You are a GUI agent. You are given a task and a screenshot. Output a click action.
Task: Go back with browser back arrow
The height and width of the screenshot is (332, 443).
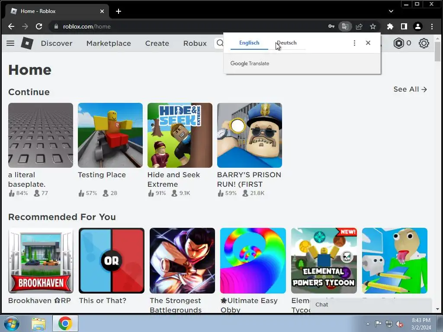pos(11,26)
